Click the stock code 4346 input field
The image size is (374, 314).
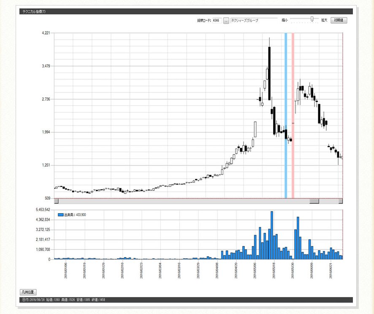pos(217,20)
